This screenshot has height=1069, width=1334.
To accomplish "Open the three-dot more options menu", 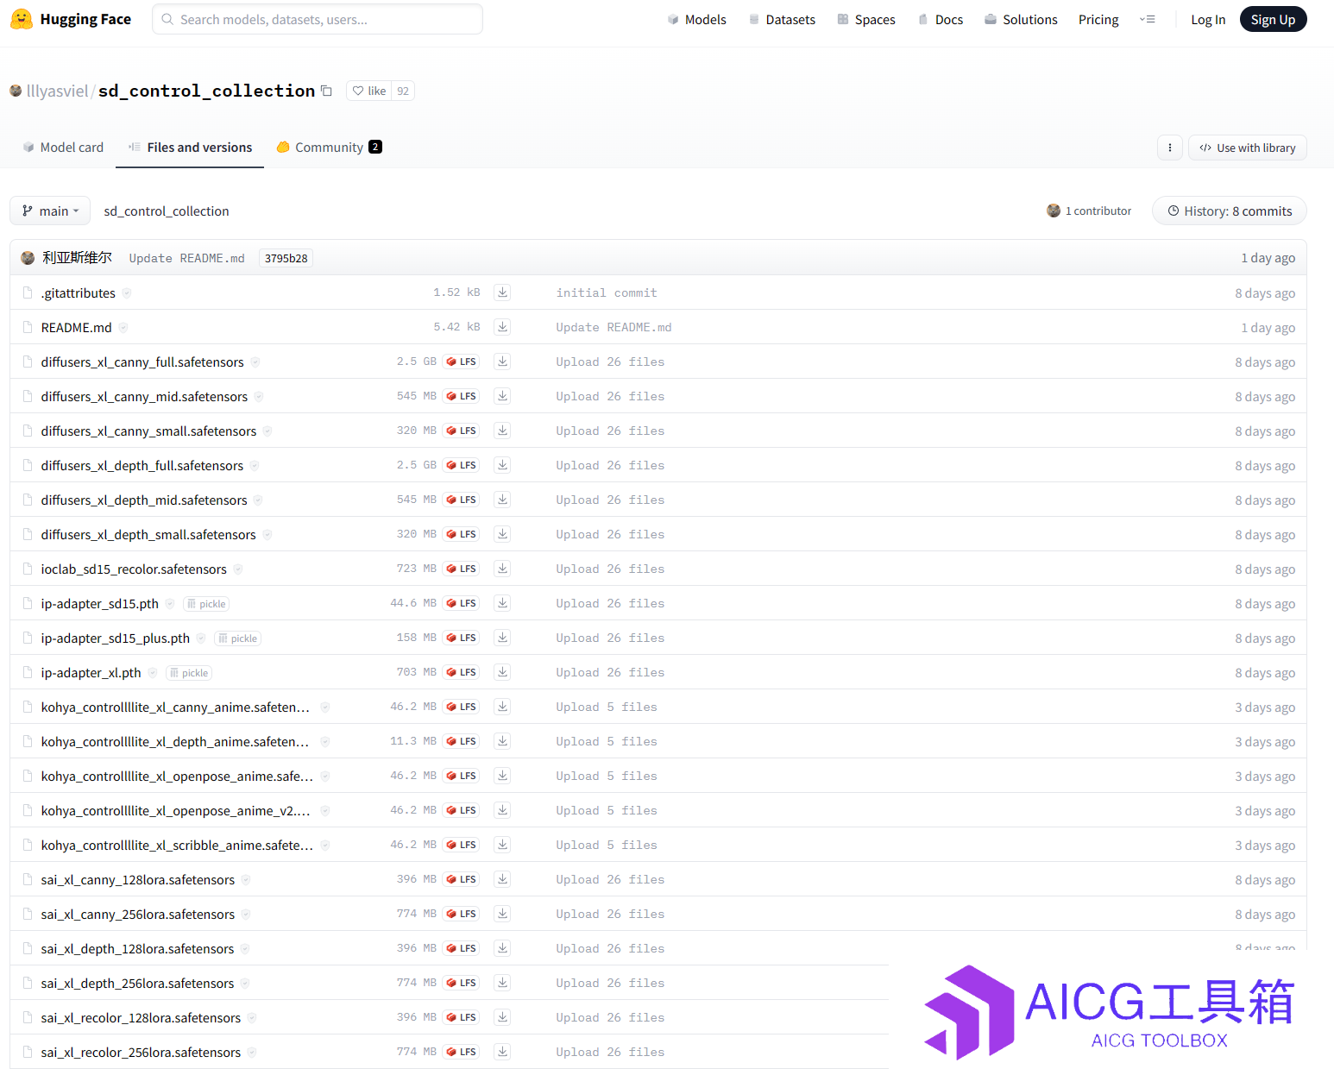I will coord(1169,148).
